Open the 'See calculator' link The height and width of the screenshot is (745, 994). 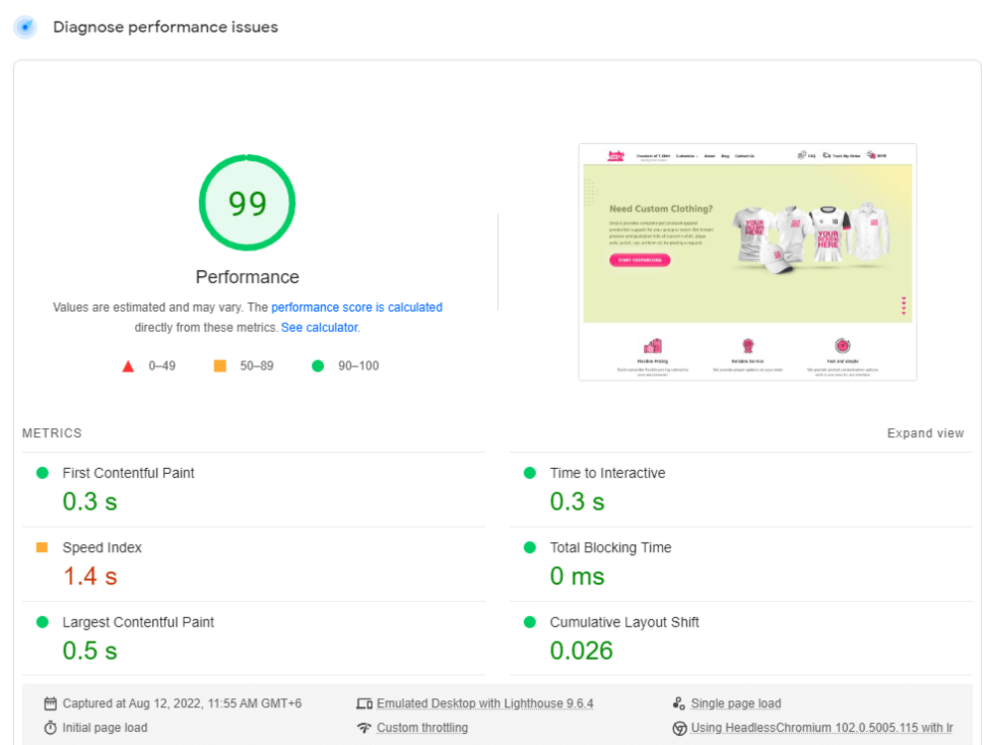319,328
